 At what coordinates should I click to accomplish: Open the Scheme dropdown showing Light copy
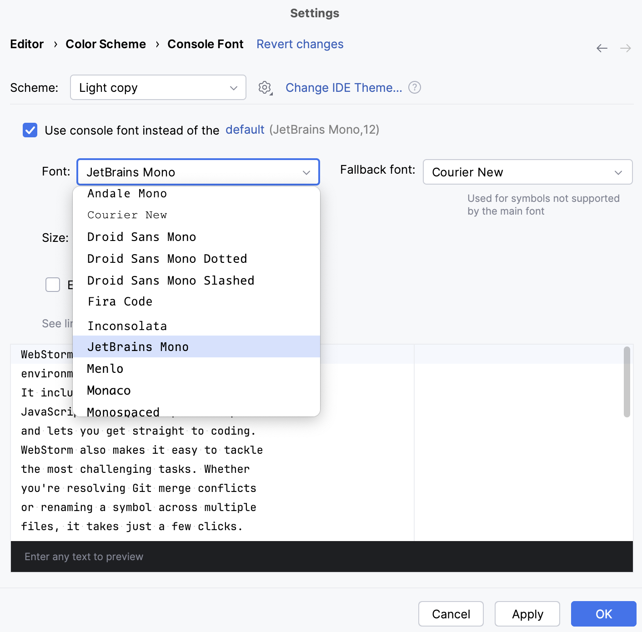[x=158, y=87]
